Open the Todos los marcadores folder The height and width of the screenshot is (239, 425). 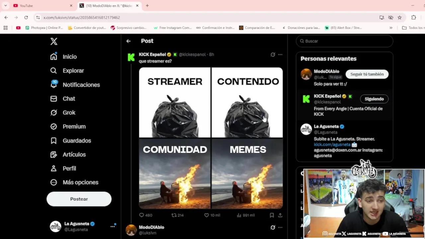coord(413,28)
